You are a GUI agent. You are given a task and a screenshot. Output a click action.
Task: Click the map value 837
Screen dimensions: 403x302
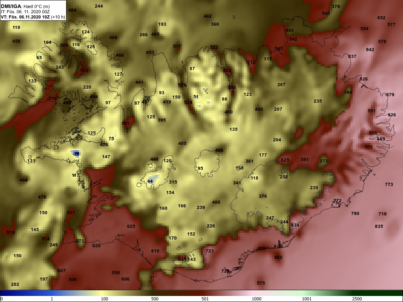pos(352,56)
